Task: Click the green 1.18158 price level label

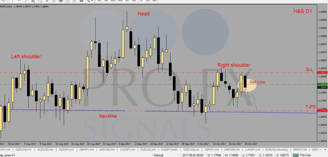Action: 322,84
